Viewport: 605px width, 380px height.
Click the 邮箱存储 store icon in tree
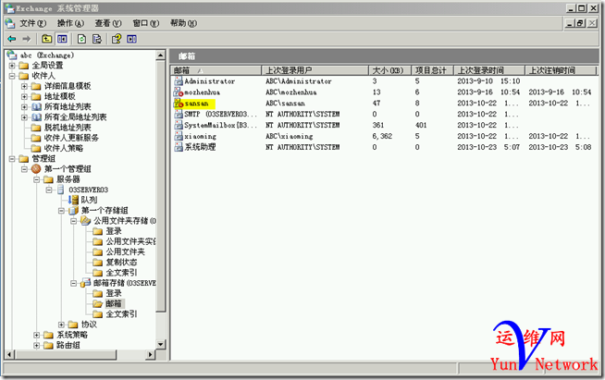click(x=85, y=283)
